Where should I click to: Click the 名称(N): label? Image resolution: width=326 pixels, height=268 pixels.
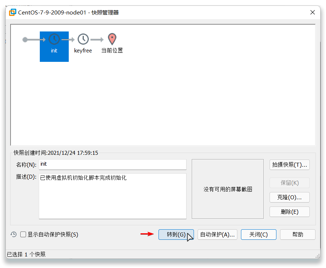tap(26, 165)
